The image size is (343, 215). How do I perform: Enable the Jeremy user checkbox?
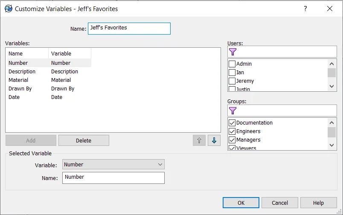(232, 81)
